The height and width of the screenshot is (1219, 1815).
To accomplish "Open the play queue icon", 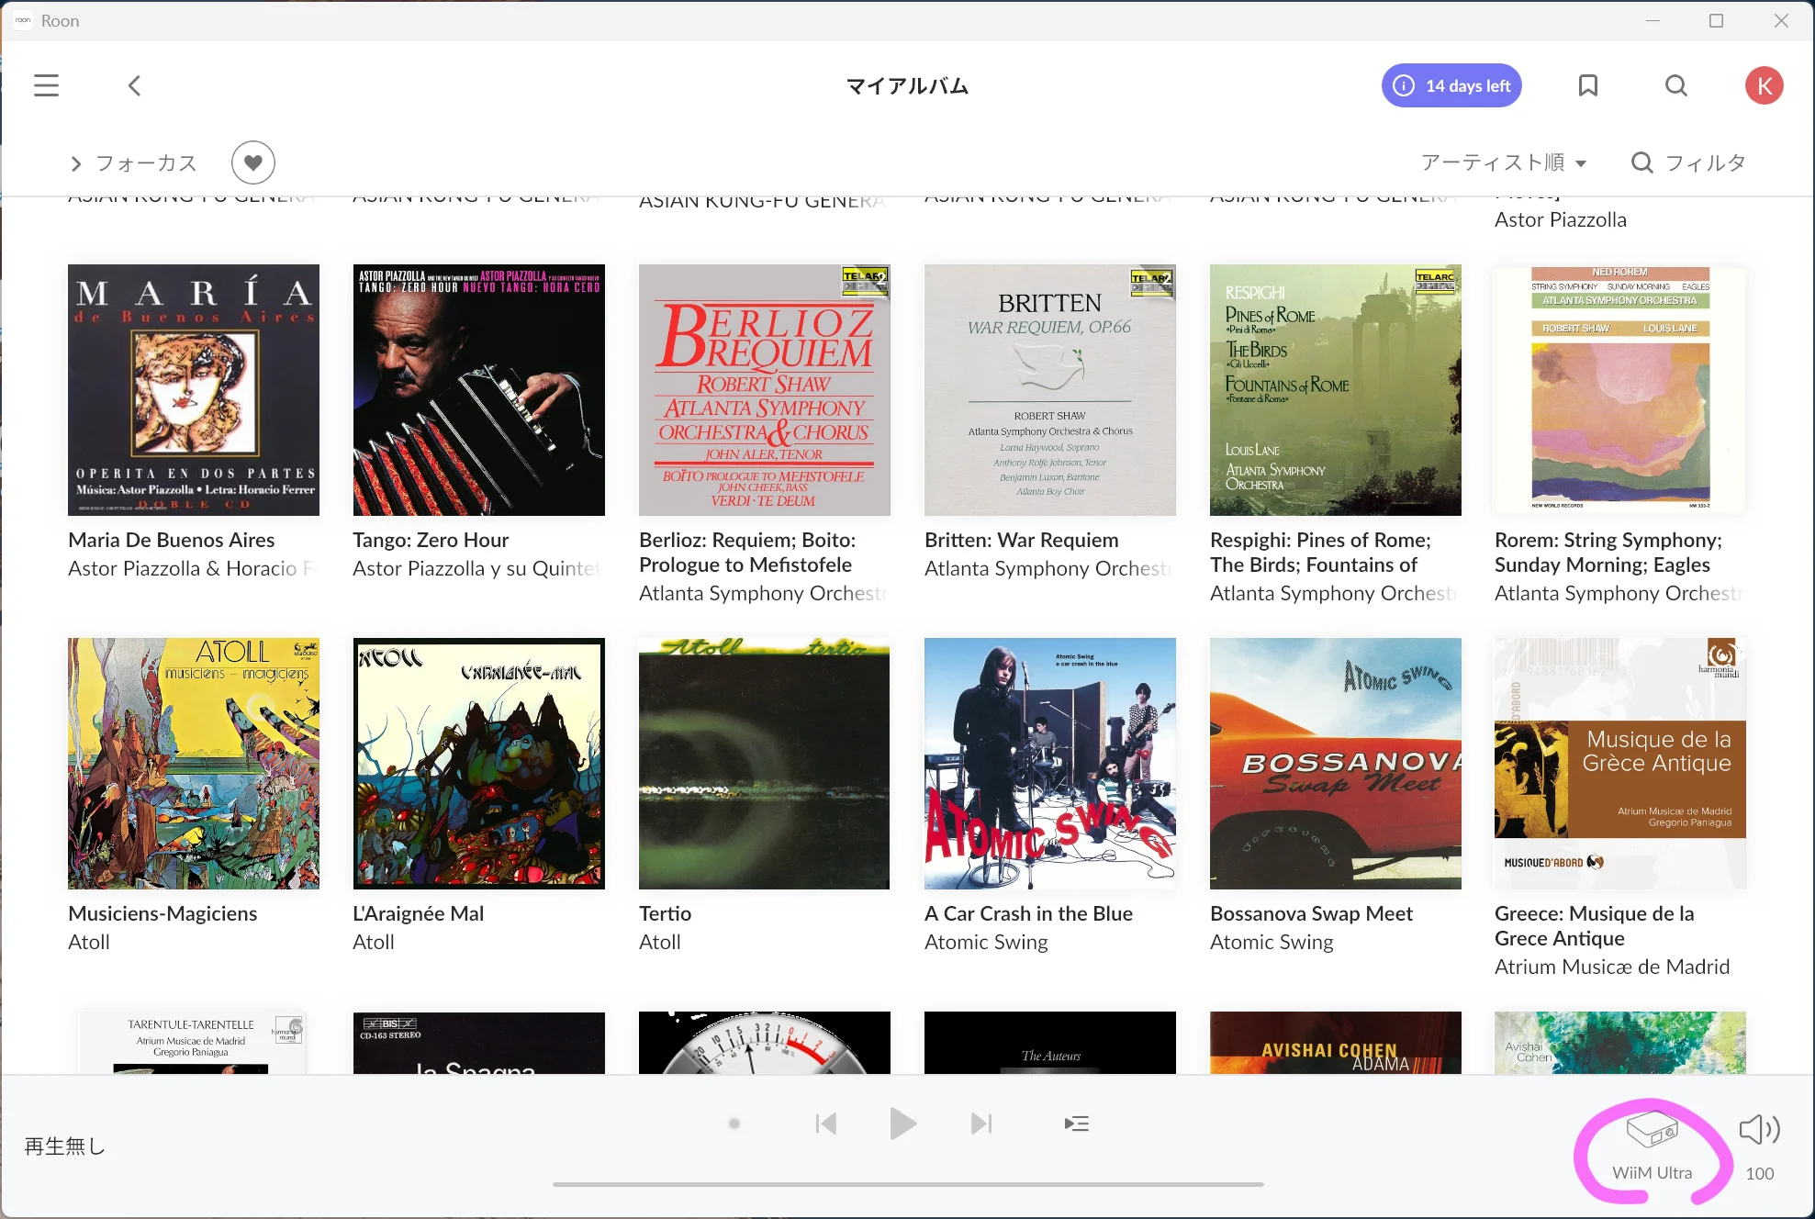I will click(1076, 1124).
